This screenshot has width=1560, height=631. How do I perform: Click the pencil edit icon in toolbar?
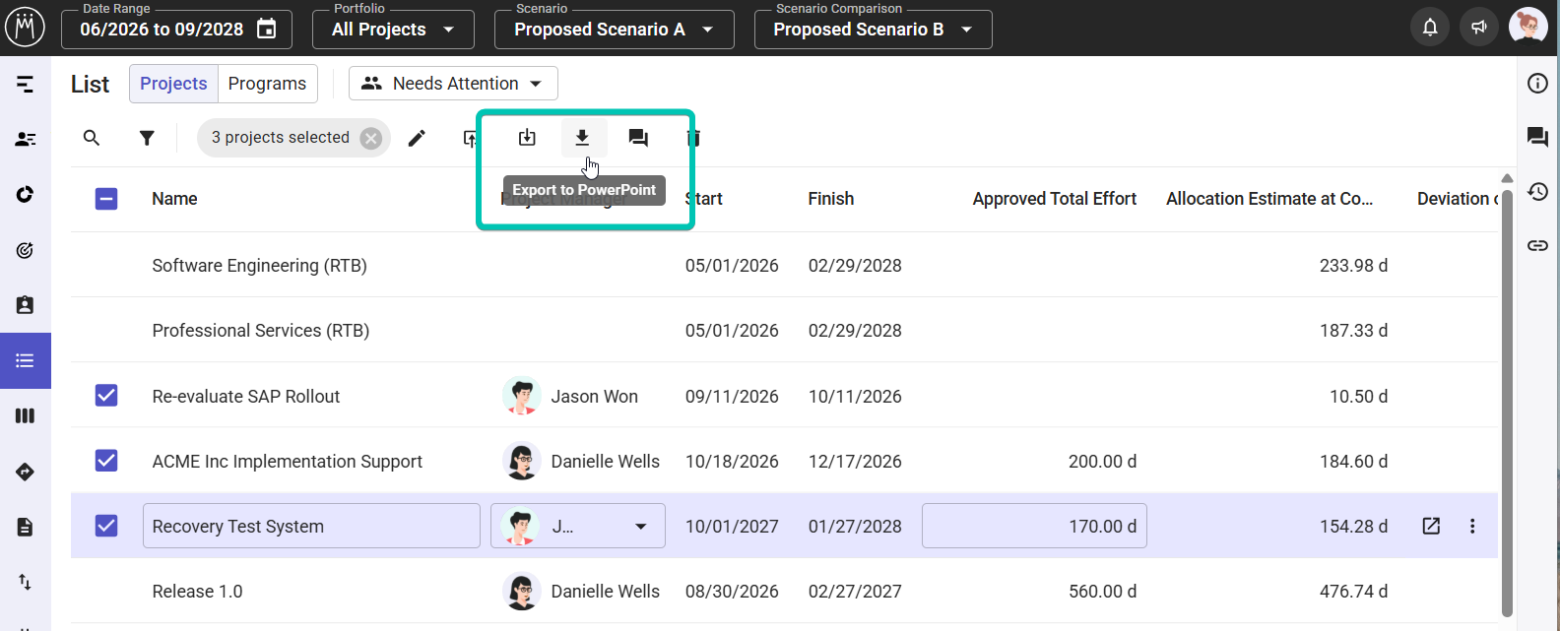[417, 138]
